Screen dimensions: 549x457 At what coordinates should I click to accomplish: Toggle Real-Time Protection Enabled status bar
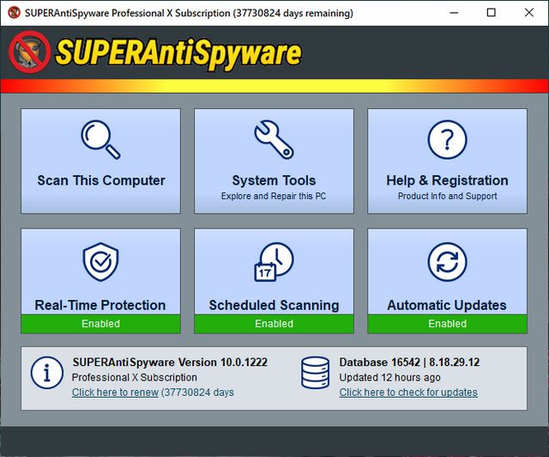tap(100, 324)
